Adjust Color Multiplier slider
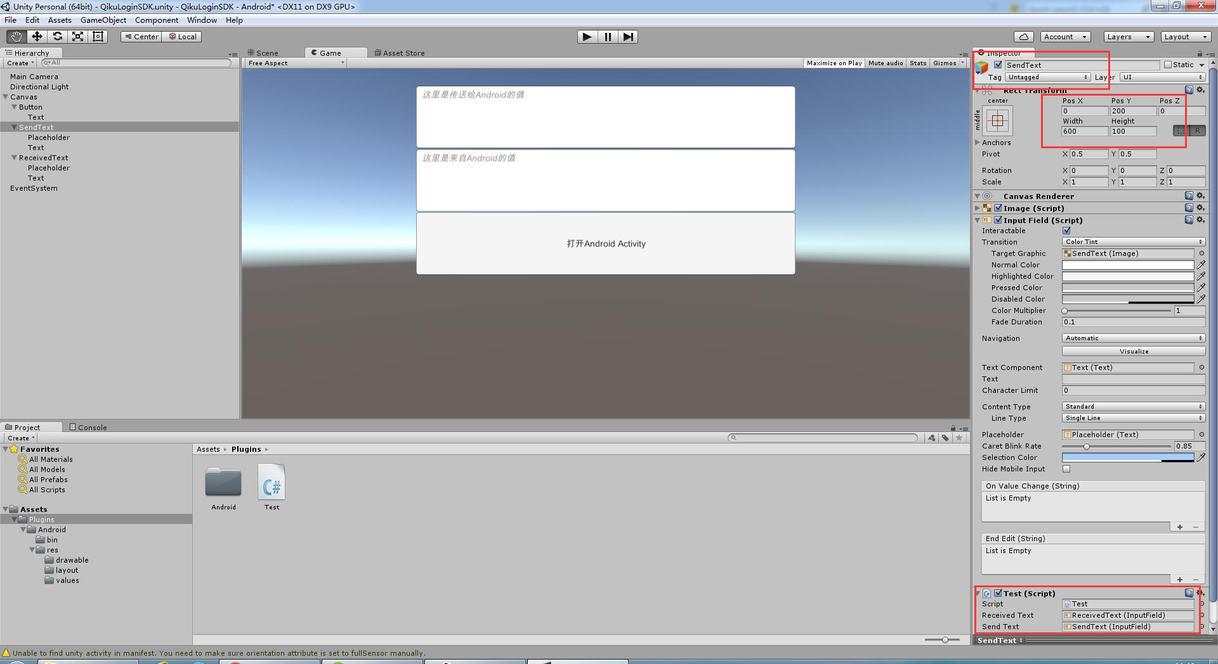Screen dimensions: 1218x664 click(x=1118, y=310)
